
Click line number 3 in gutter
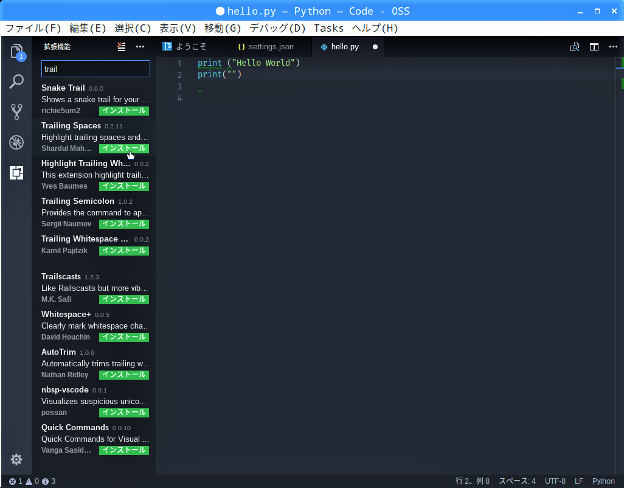coord(179,86)
